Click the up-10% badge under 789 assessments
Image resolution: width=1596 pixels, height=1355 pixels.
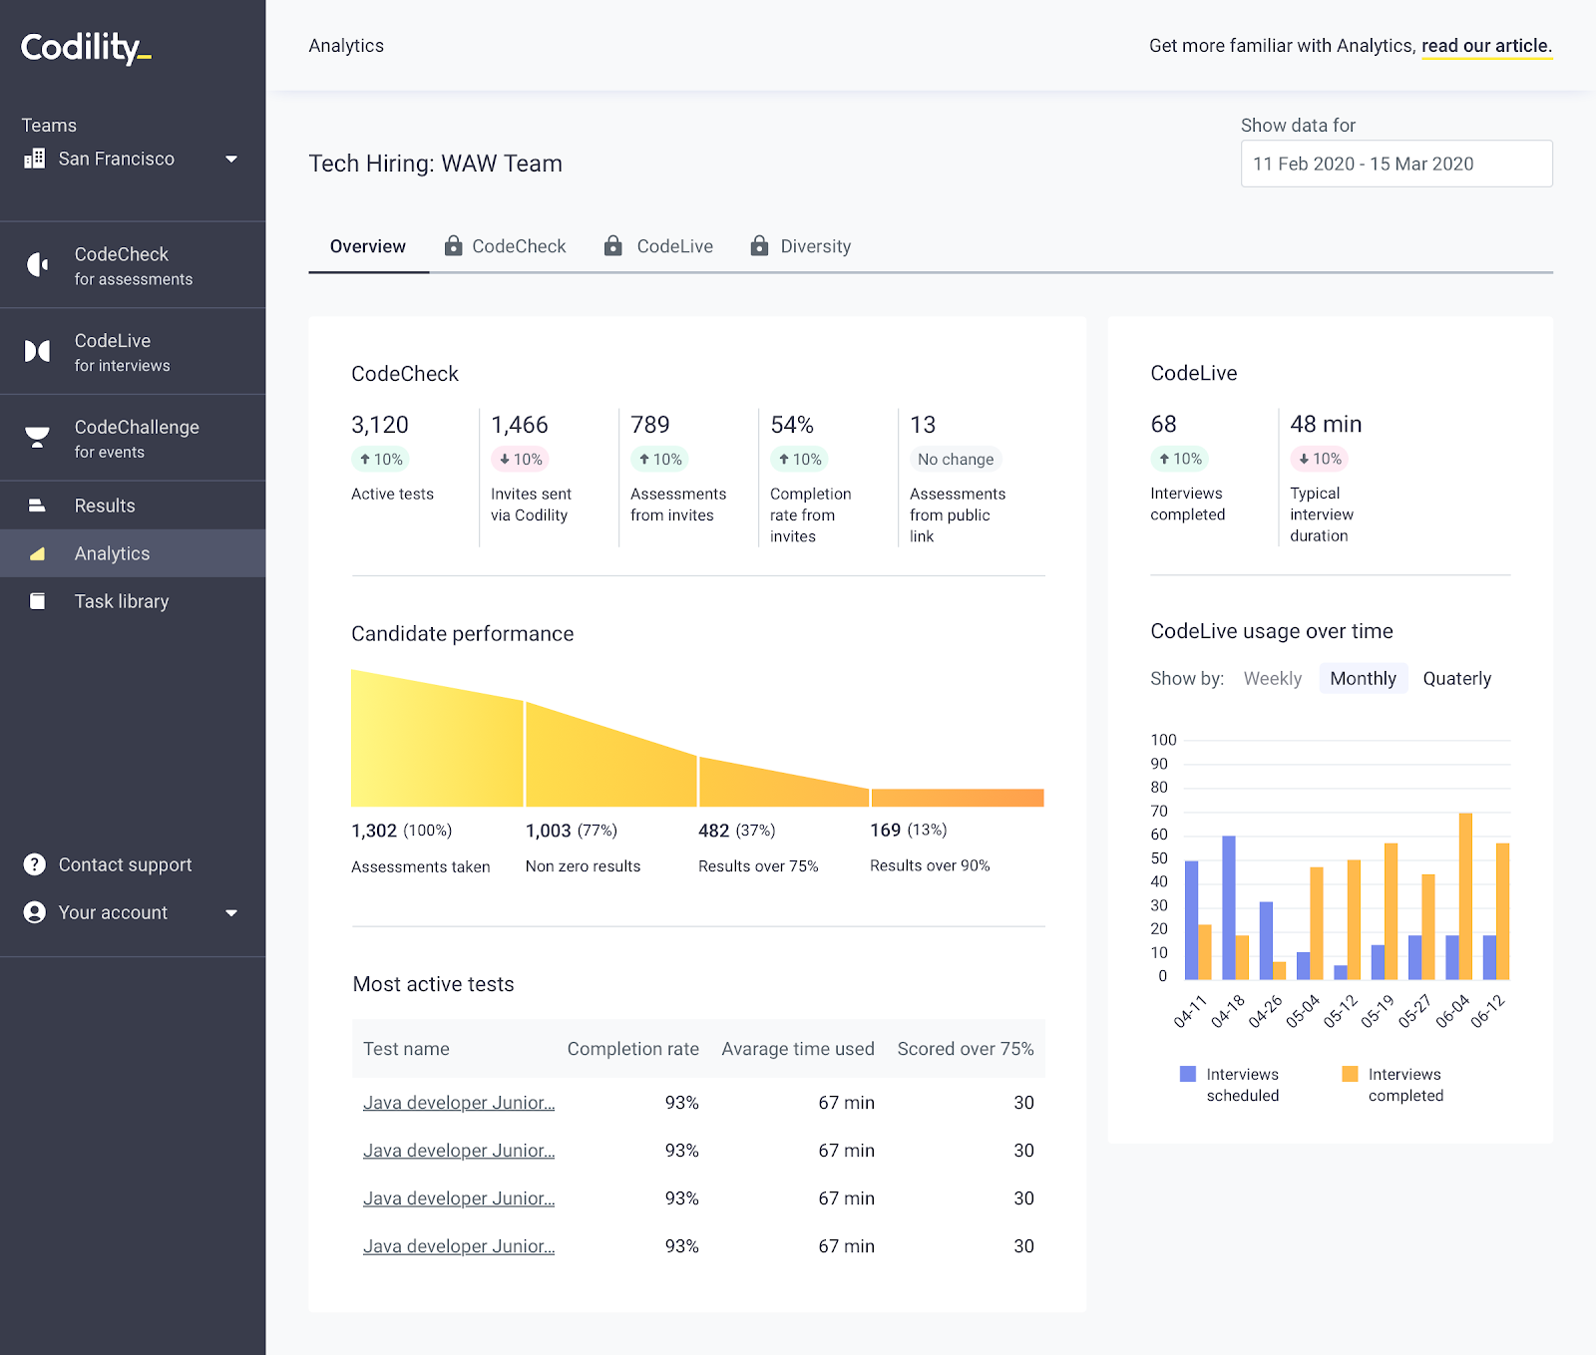click(659, 459)
